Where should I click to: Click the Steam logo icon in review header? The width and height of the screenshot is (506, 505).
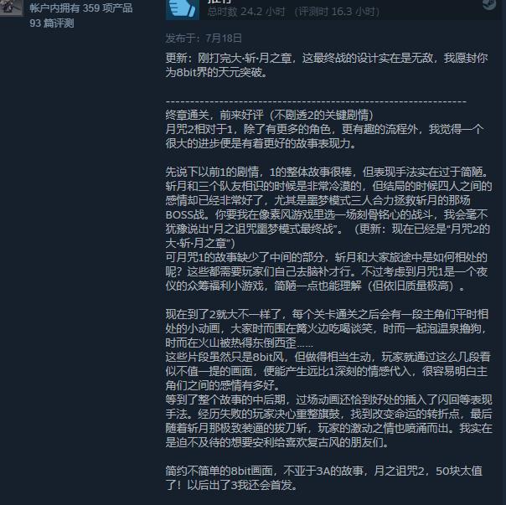(x=489, y=4)
